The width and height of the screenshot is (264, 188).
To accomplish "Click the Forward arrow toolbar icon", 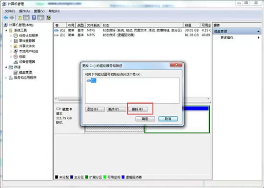I will click(x=12, y=17).
